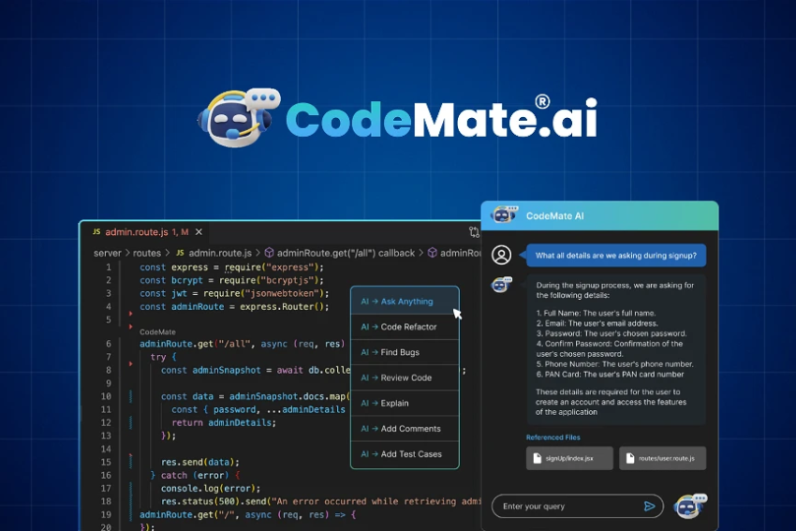
Task: Open referenced file routes/user.route.js
Action: [662, 458]
